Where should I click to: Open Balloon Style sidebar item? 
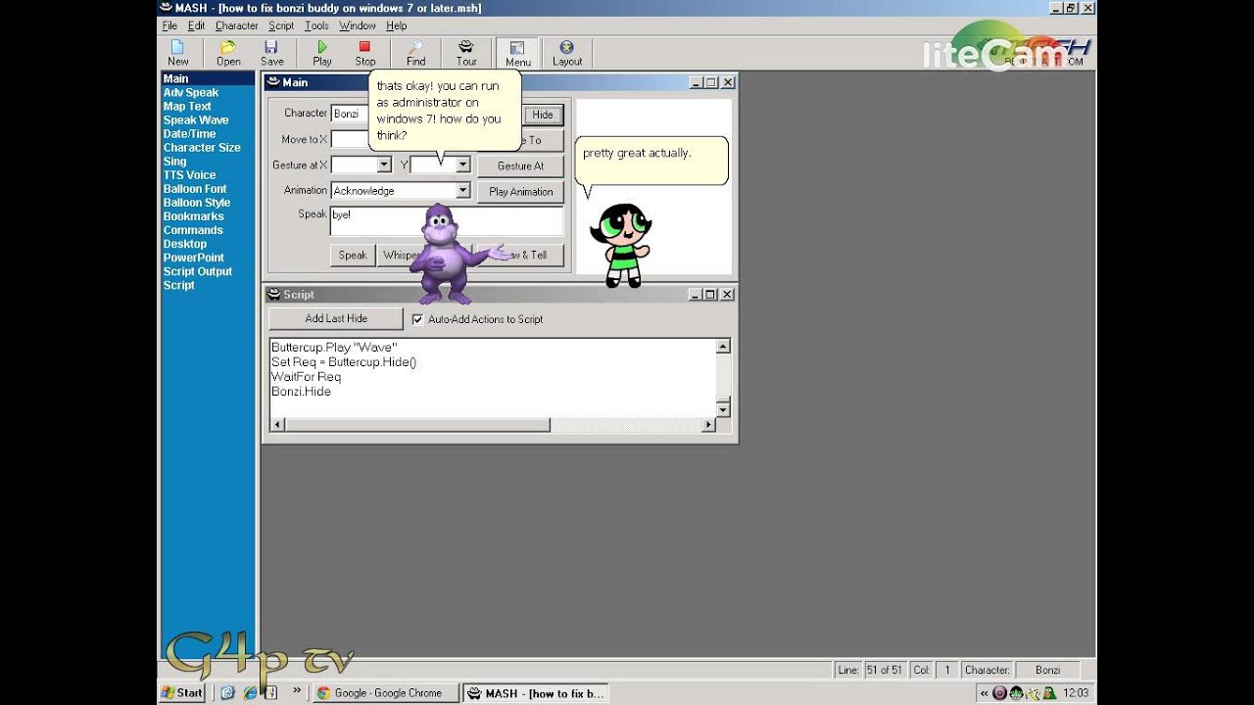coord(197,203)
